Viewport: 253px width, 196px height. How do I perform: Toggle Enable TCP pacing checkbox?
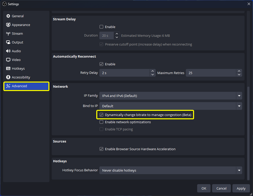(101, 129)
